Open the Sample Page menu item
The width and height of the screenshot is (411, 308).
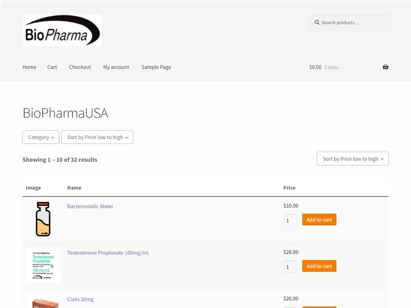pyautogui.click(x=156, y=67)
